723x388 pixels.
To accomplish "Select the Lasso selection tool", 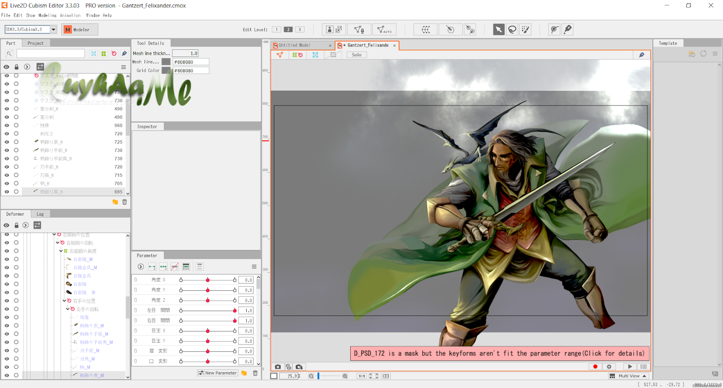I will click(512, 29).
